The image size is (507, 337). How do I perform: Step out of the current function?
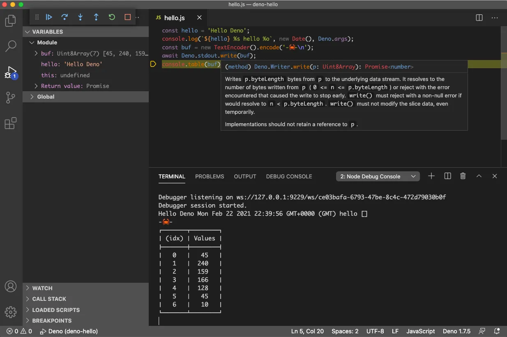tap(96, 17)
